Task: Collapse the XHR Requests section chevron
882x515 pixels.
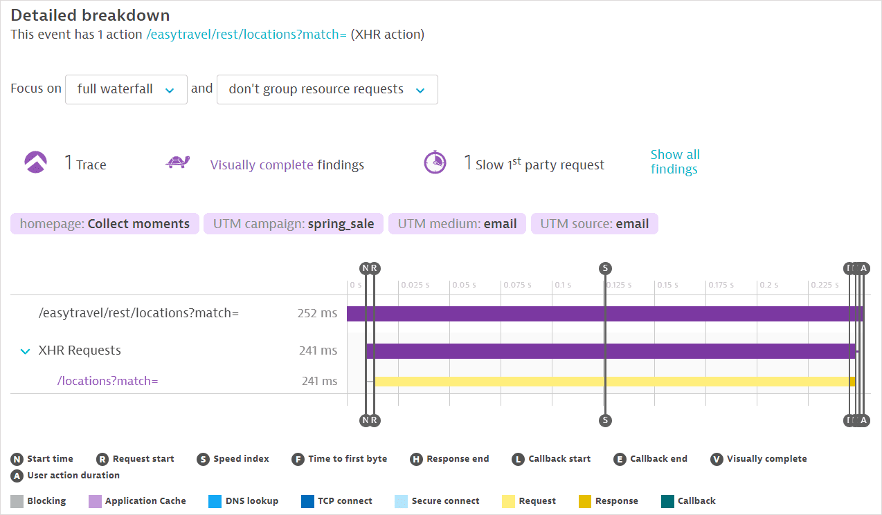Action: [x=26, y=351]
